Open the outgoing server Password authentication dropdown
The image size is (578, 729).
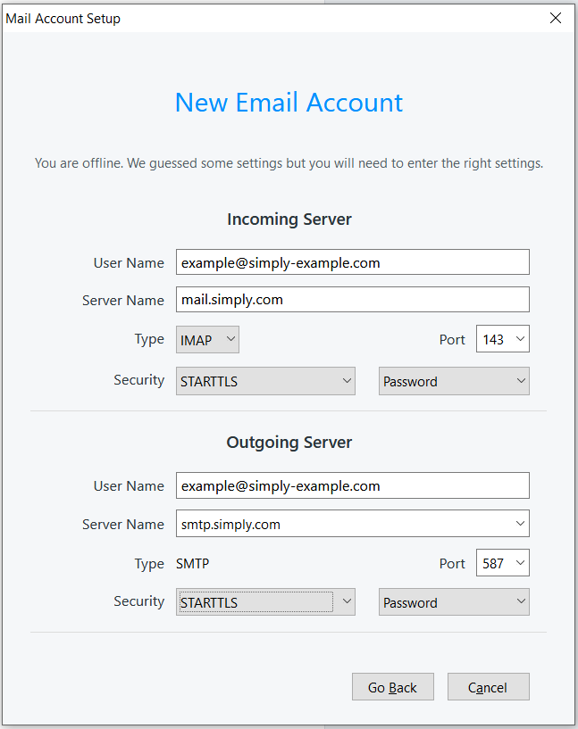454,602
